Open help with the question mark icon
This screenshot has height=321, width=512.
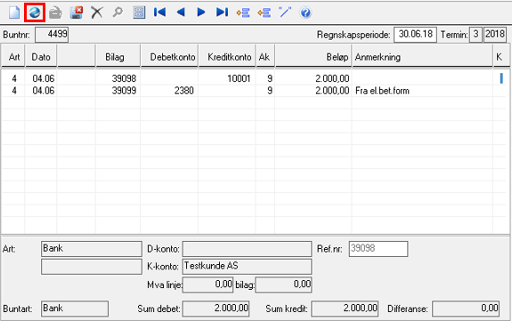pos(305,12)
